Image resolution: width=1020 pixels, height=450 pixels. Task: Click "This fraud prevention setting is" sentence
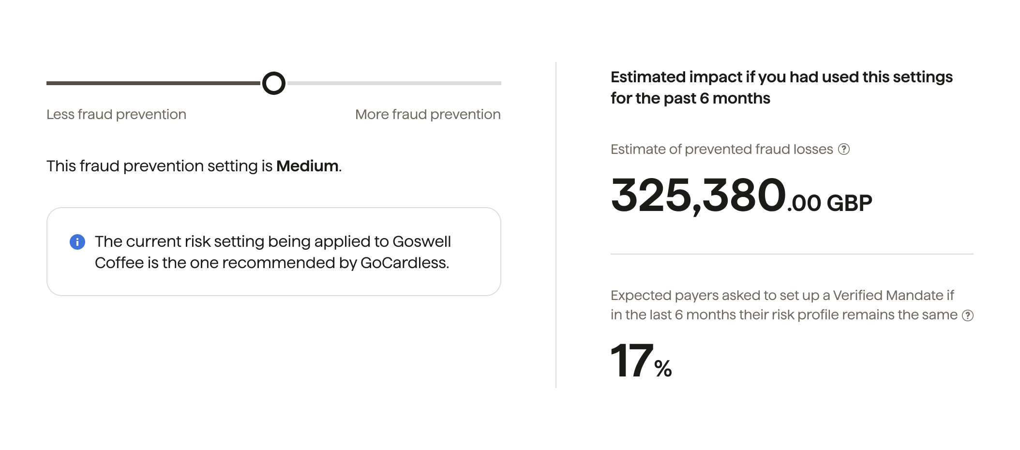160,166
